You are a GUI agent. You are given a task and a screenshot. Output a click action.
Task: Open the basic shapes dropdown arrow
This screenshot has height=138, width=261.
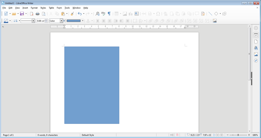pos(220,14)
